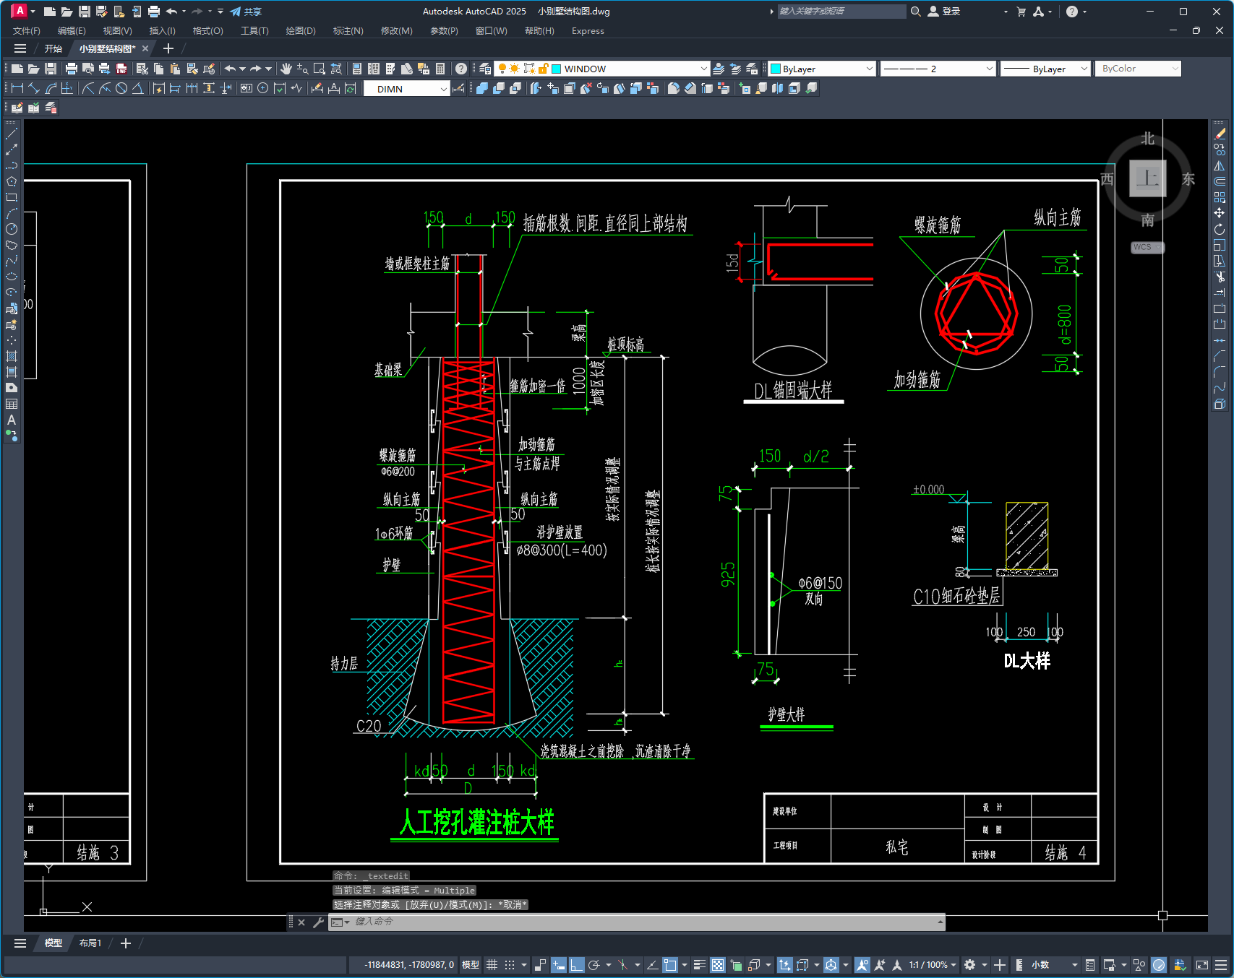Click the DWF publish icon
The height and width of the screenshot is (978, 1234).
[x=121, y=69]
